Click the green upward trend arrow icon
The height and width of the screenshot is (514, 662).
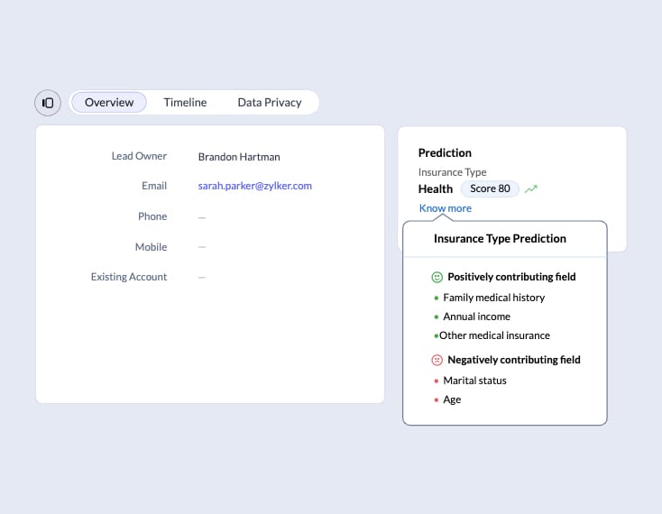[x=531, y=189]
